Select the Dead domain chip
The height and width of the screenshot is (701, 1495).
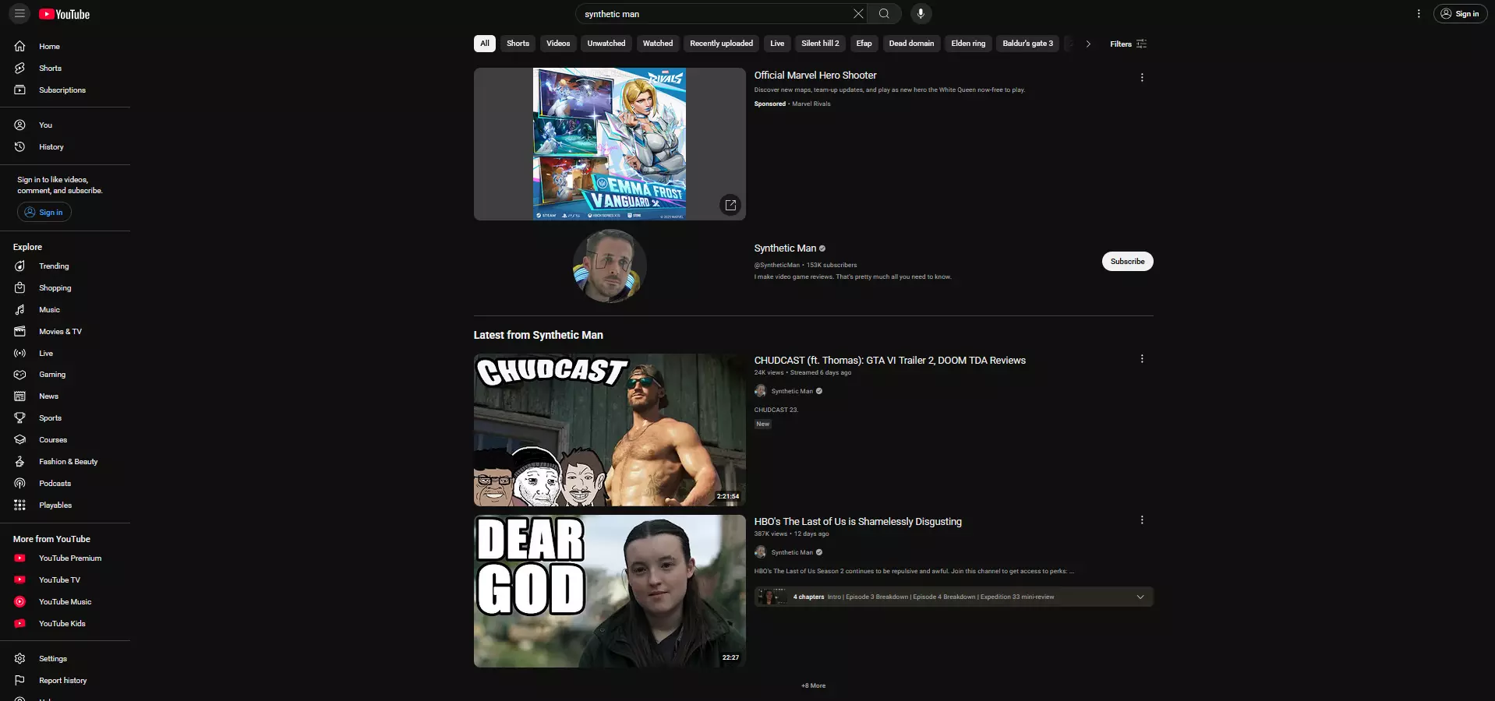click(x=911, y=44)
